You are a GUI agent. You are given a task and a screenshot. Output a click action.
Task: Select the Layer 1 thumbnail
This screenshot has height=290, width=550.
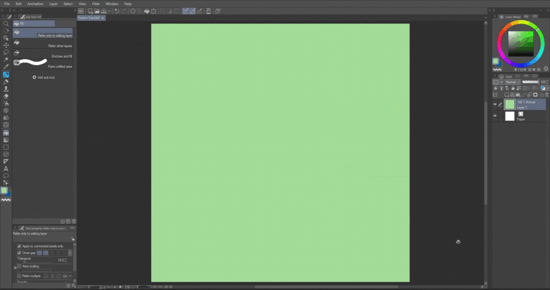(510, 104)
